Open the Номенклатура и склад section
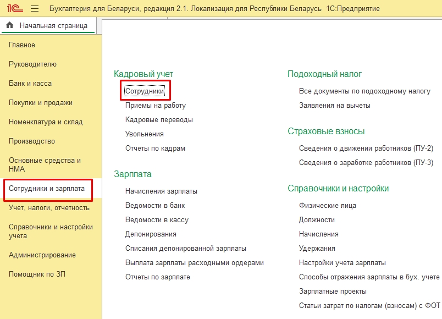 46,122
